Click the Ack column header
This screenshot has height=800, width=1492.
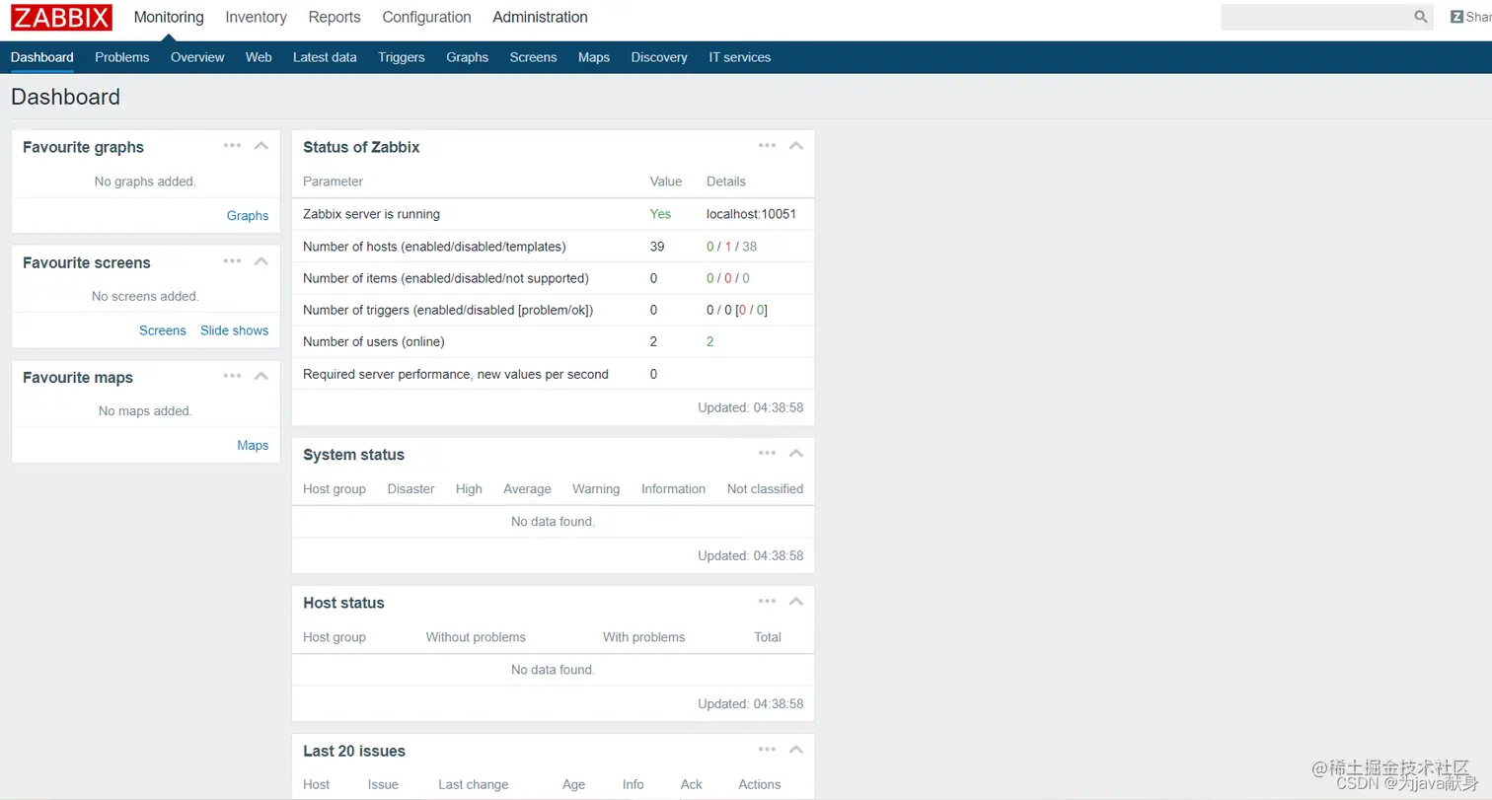[692, 784]
